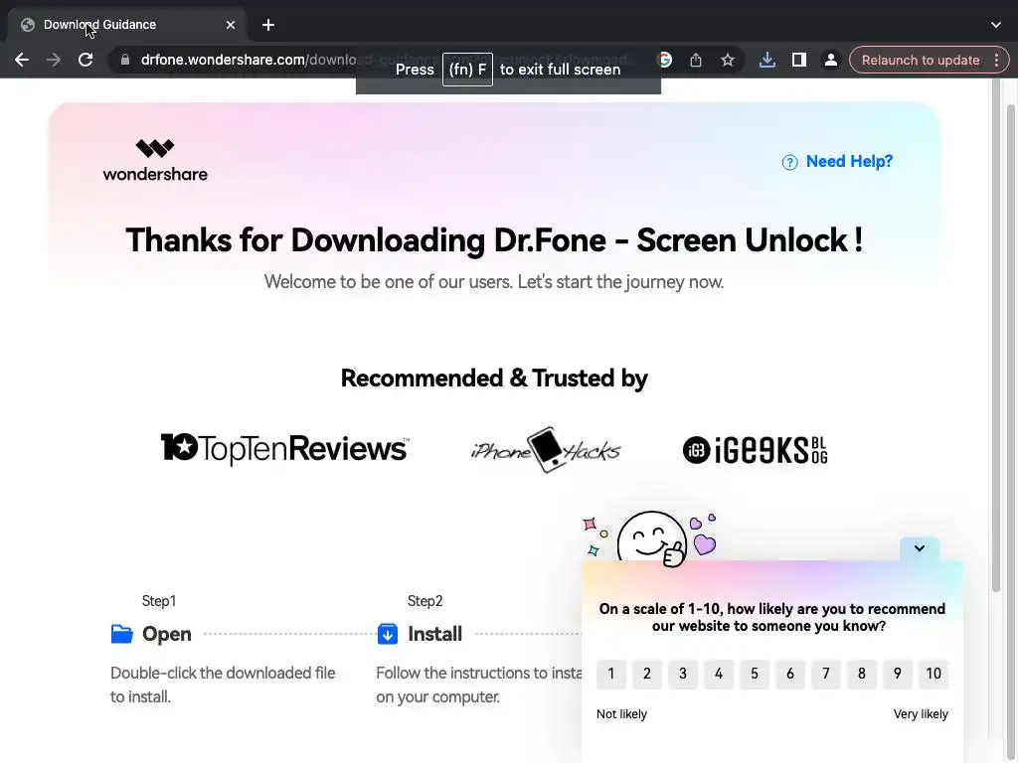Click the share page icon
Screen dimensions: 1018x763
tap(696, 60)
